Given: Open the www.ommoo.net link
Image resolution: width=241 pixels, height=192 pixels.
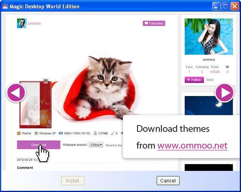Looking at the screenshot, I should point(192,145).
